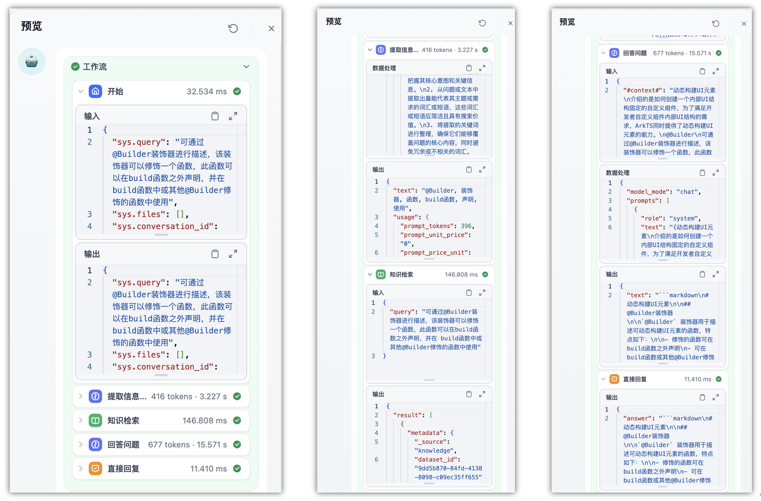Close the left preview panel
The width and height of the screenshot is (761, 501).
pyautogui.click(x=272, y=28)
